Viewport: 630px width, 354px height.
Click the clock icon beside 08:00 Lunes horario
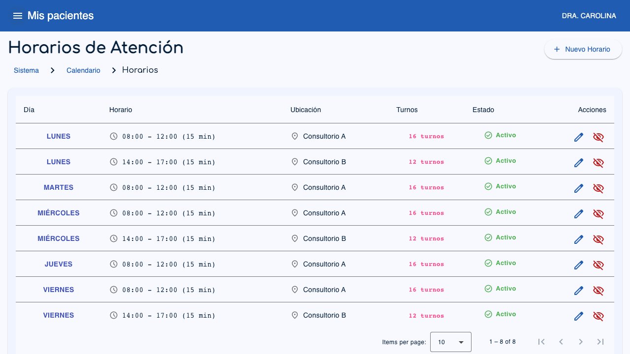tap(114, 137)
